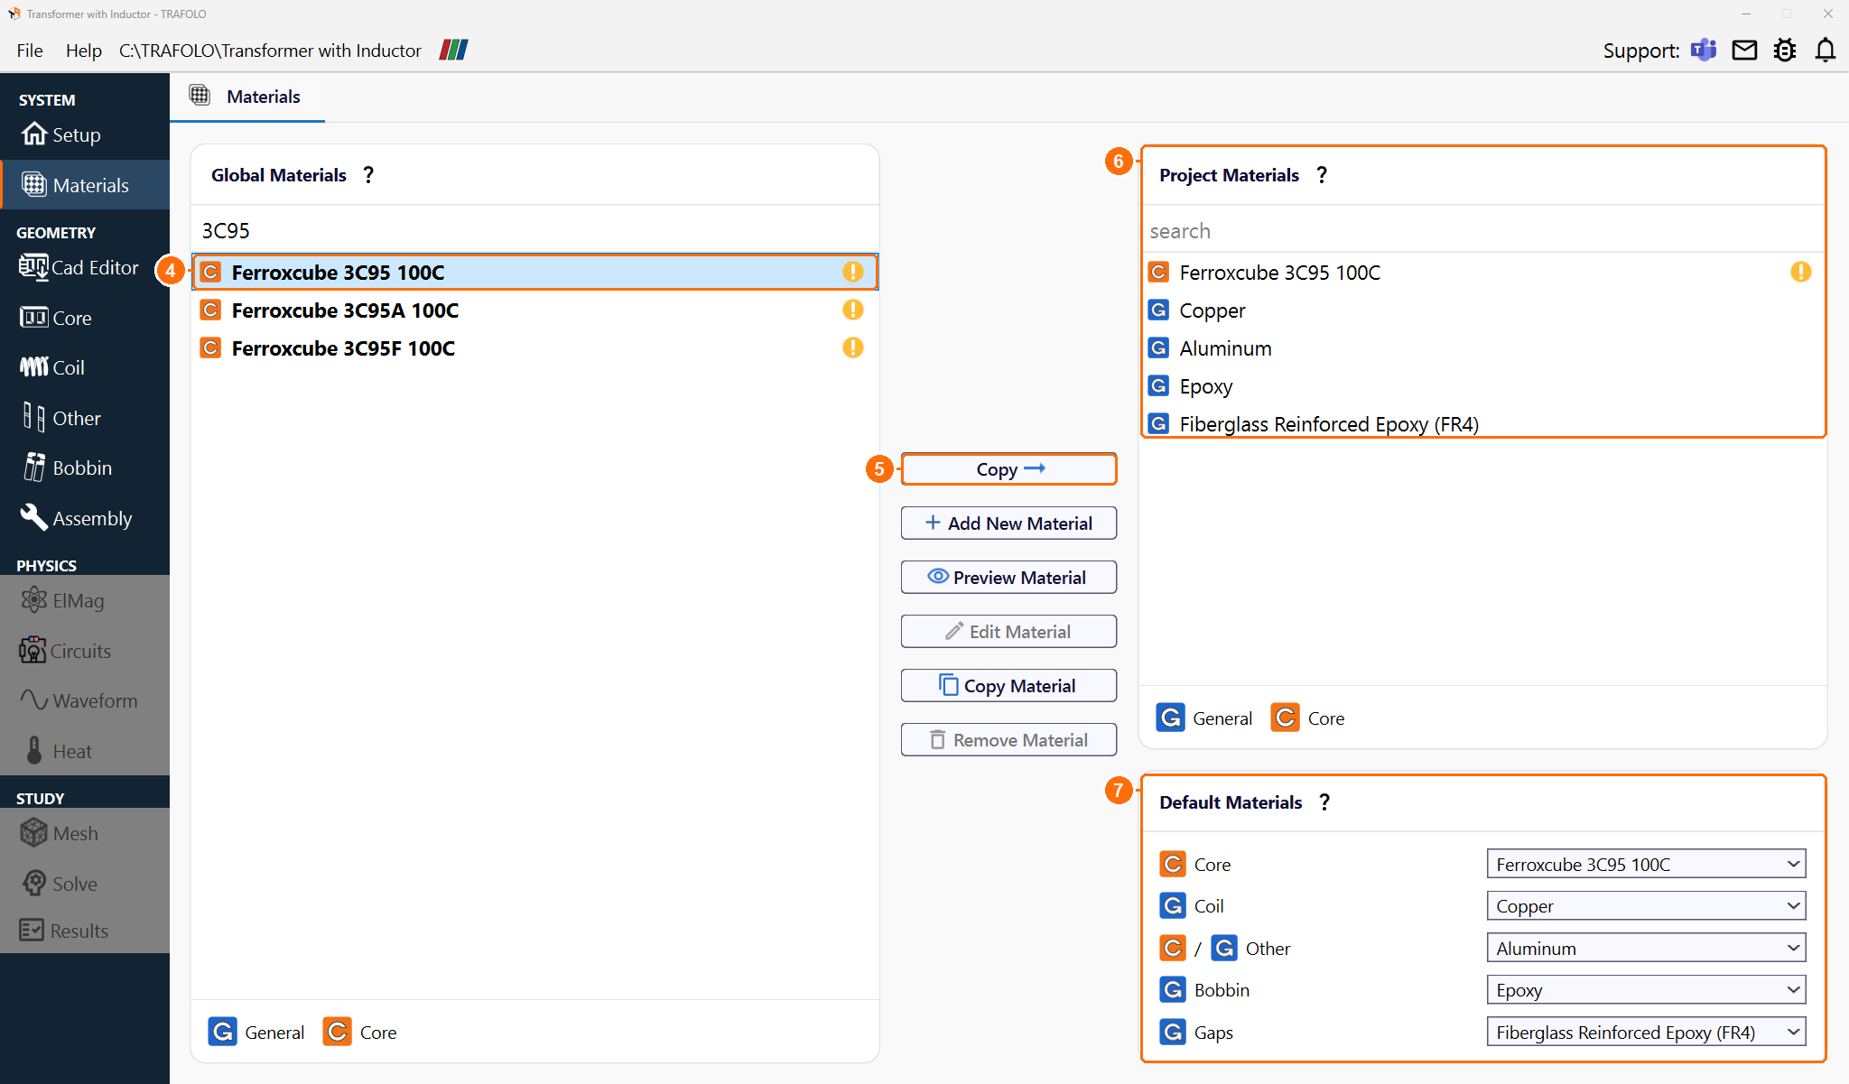This screenshot has width=1849, height=1084.
Task: Toggle General filter under Project Materials
Action: [x=1204, y=718]
